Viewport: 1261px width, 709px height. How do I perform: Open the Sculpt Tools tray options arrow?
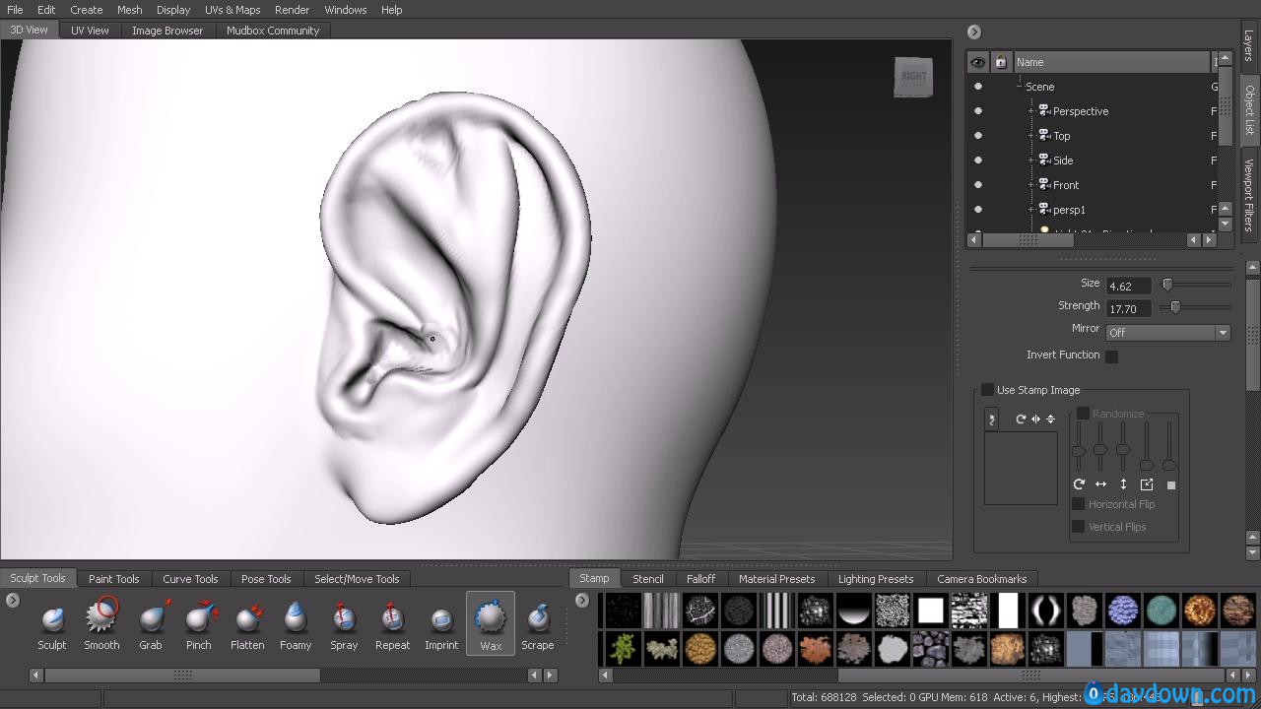coord(13,600)
